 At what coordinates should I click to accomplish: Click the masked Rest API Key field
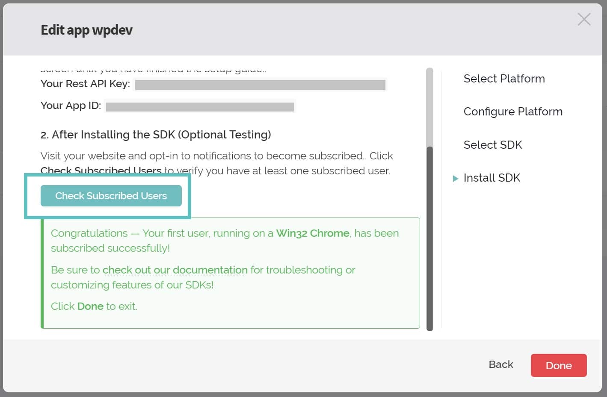[260, 85]
